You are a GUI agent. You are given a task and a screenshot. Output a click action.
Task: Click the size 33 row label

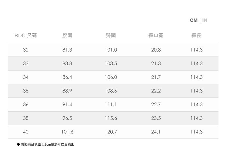(x=26, y=64)
